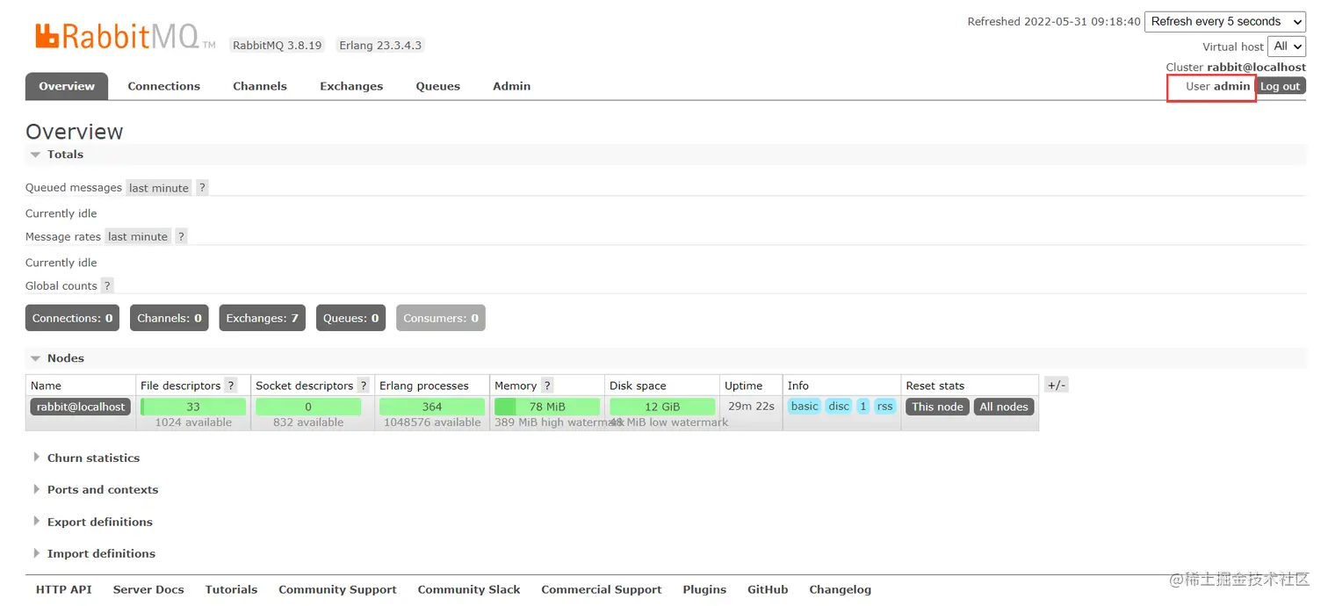
Task: Reset stats for This node
Action: pos(938,407)
